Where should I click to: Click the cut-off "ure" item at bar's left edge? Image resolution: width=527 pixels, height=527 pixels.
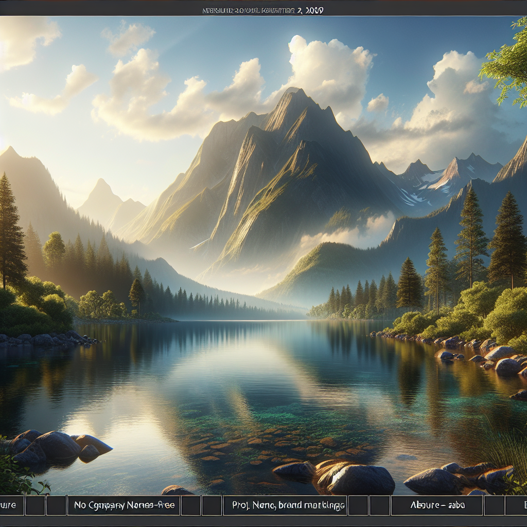[11, 505]
